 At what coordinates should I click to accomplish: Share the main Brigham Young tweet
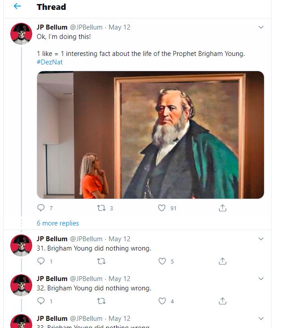(x=222, y=208)
